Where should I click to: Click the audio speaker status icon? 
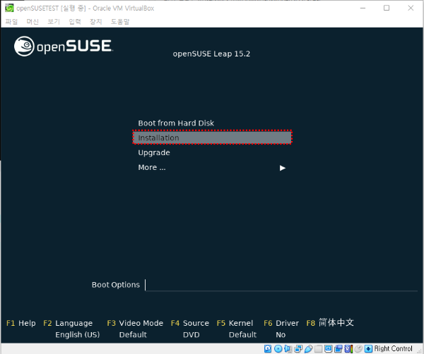(x=288, y=348)
